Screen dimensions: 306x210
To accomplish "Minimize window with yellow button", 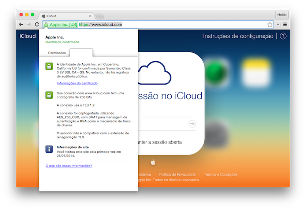I will (27, 15).
